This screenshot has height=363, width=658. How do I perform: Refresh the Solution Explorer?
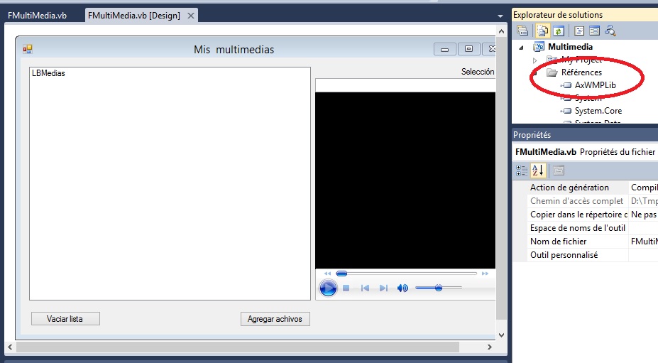(x=558, y=31)
